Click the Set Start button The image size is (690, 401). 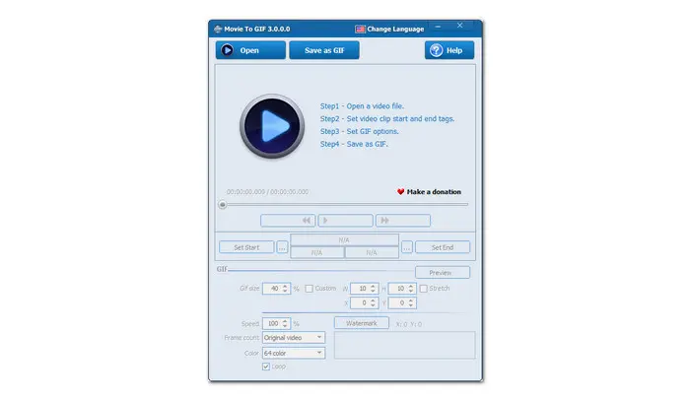246,247
